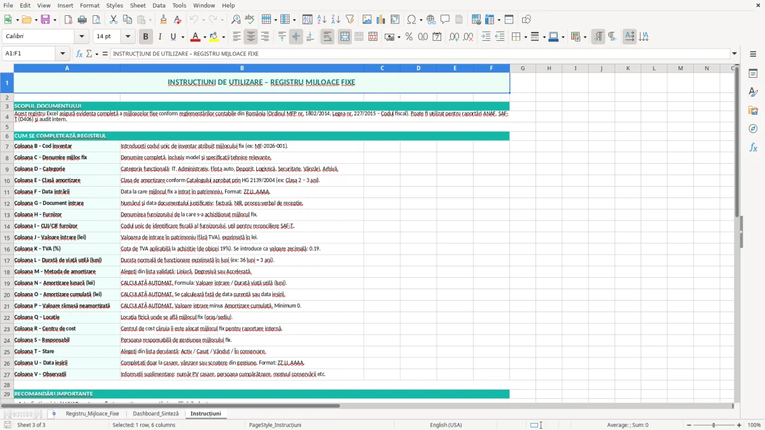Image resolution: width=765 pixels, height=430 pixels.
Task: Insert Hyperlink globe icon
Action: [x=432, y=20]
